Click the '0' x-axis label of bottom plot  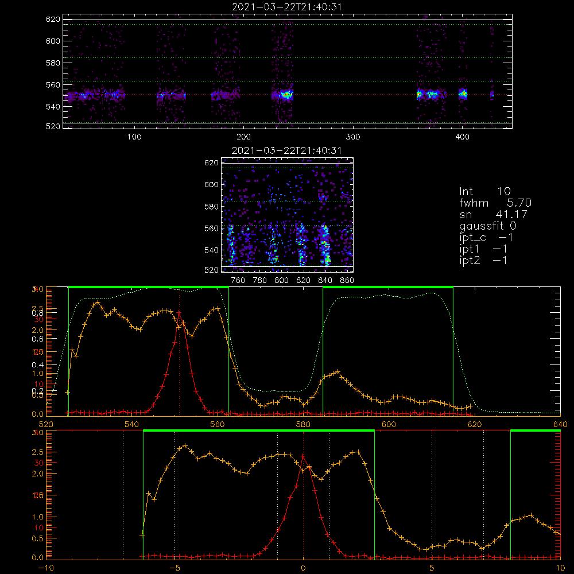[303, 568]
